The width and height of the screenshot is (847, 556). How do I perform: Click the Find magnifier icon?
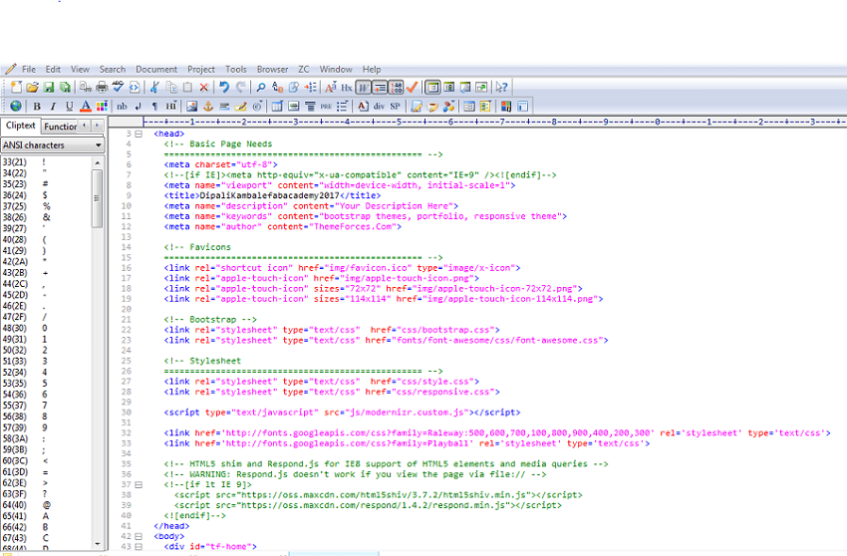pyautogui.click(x=261, y=87)
